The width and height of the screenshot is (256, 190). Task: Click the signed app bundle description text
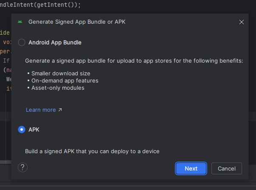pyautogui.click(x=134, y=61)
